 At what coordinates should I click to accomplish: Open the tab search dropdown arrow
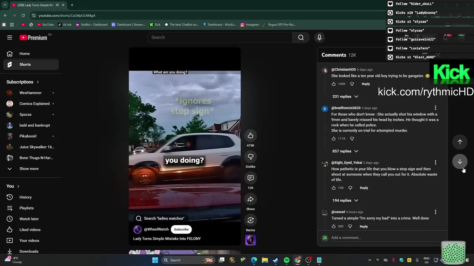click(x=4, y=5)
